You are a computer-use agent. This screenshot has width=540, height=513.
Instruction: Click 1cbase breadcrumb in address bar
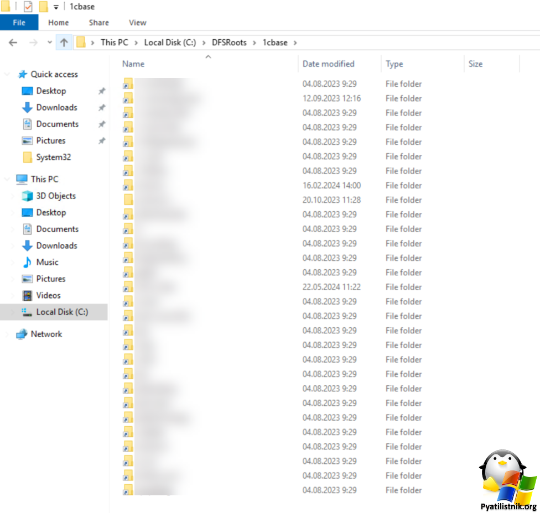point(275,43)
